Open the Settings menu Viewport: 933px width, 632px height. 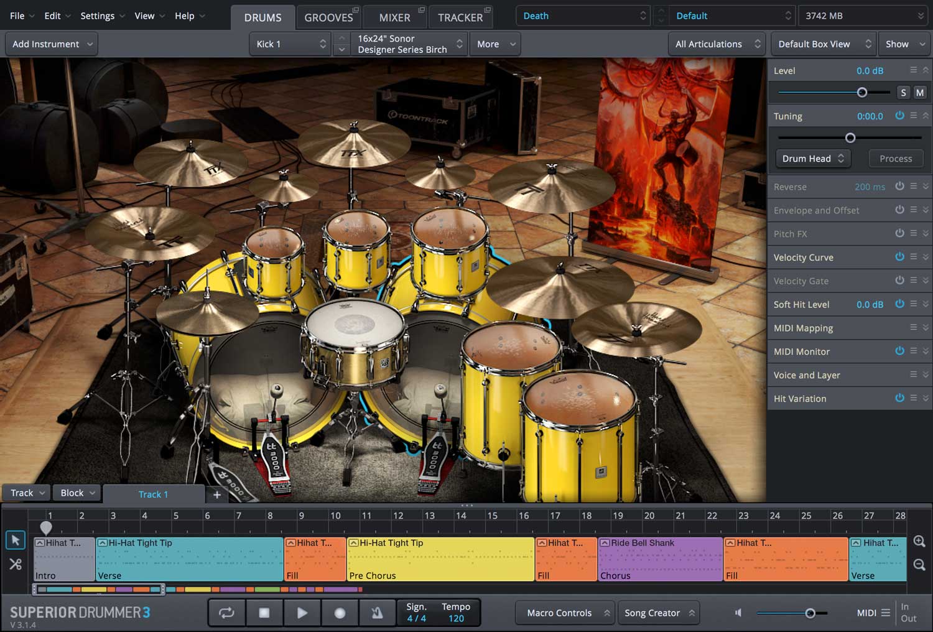tap(97, 16)
